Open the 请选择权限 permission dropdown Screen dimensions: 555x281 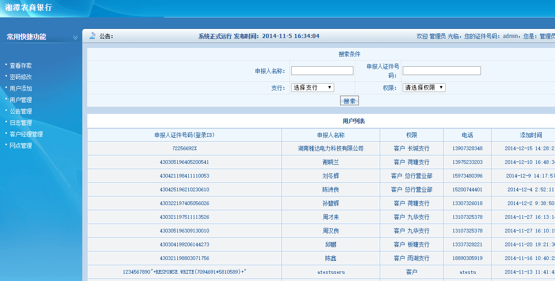(x=424, y=87)
